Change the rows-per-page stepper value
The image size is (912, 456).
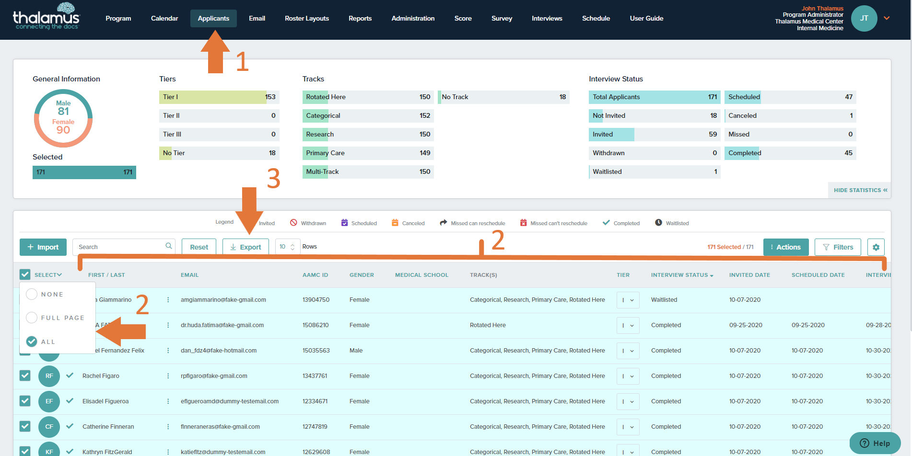click(x=292, y=247)
